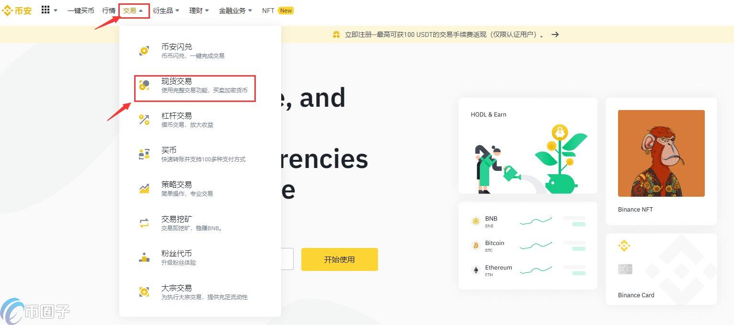Select the 粉丝代币 fan token icon
The image size is (734, 325).
[144, 257]
